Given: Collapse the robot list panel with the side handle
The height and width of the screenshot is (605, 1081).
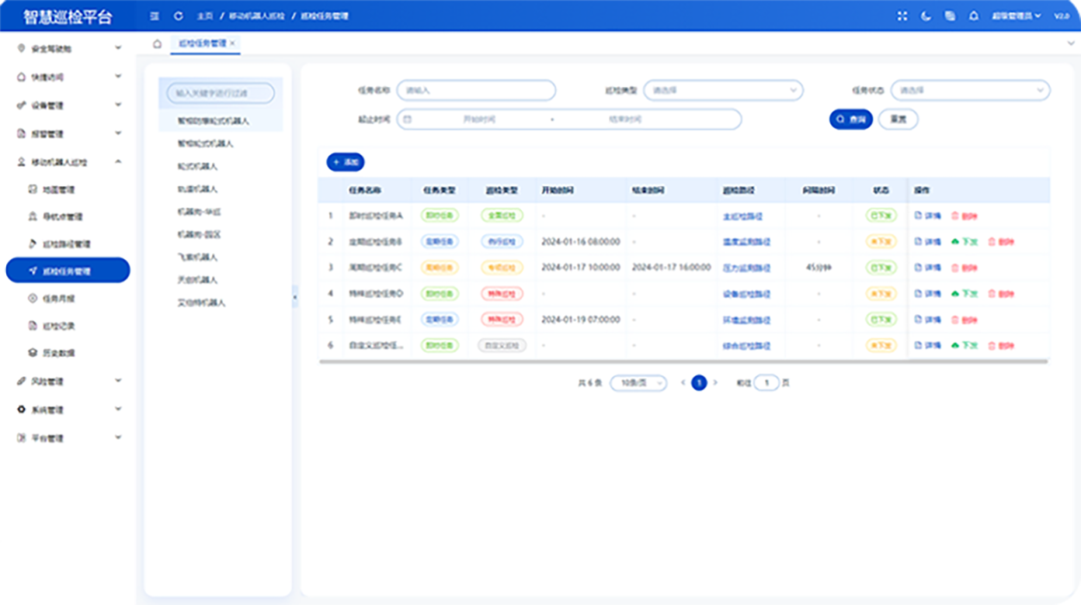Looking at the screenshot, I should click(294, 296).
